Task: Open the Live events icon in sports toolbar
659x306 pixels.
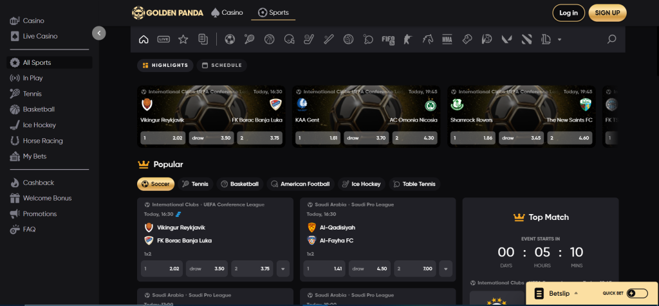Action: [163, 40]
